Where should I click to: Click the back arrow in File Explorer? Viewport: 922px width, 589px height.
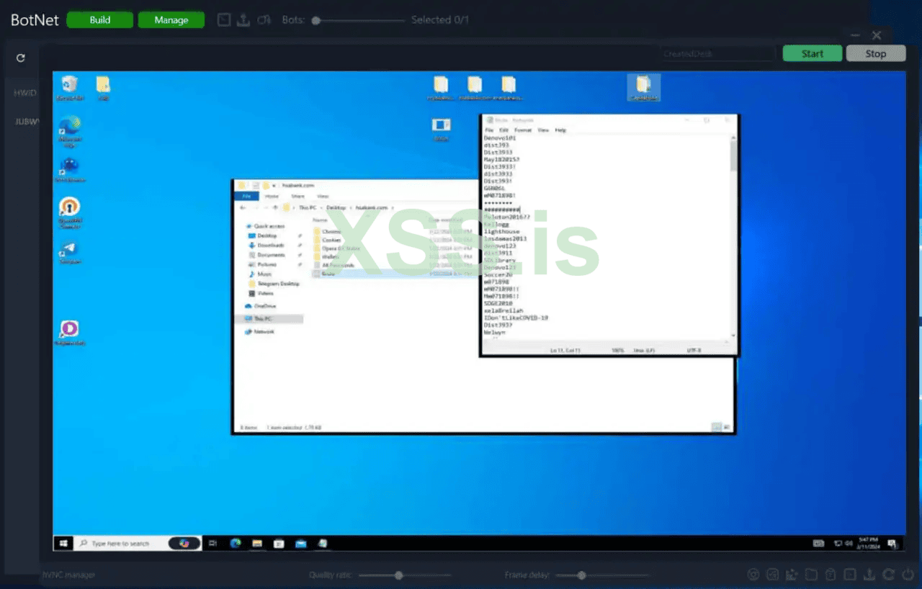pos(242,207)
